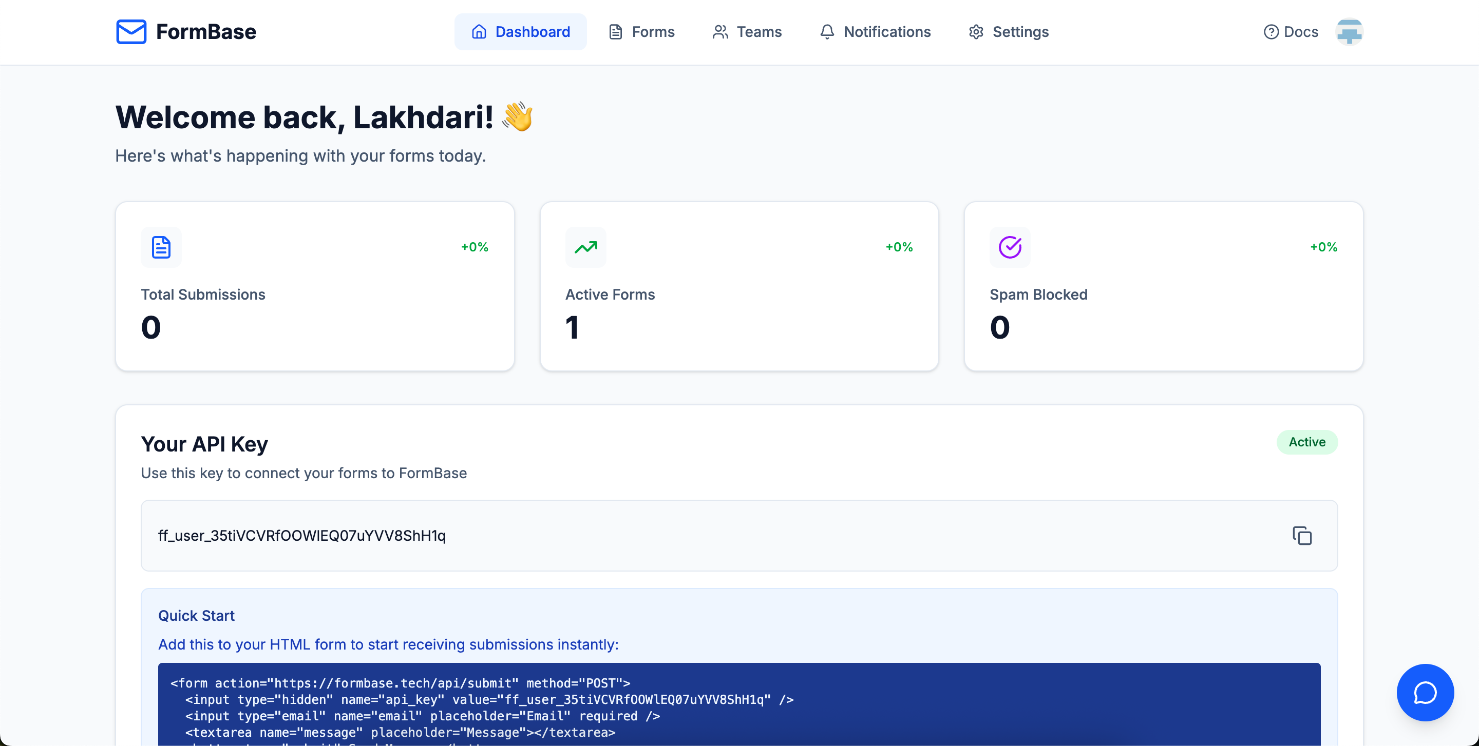Open the Notifications bell icon
This screenshot has width=1479, height=746.
coord(827,31)
